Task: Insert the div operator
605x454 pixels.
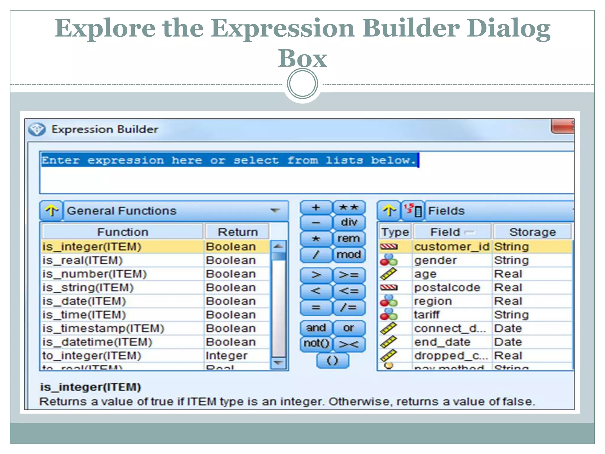Action: 349,222
